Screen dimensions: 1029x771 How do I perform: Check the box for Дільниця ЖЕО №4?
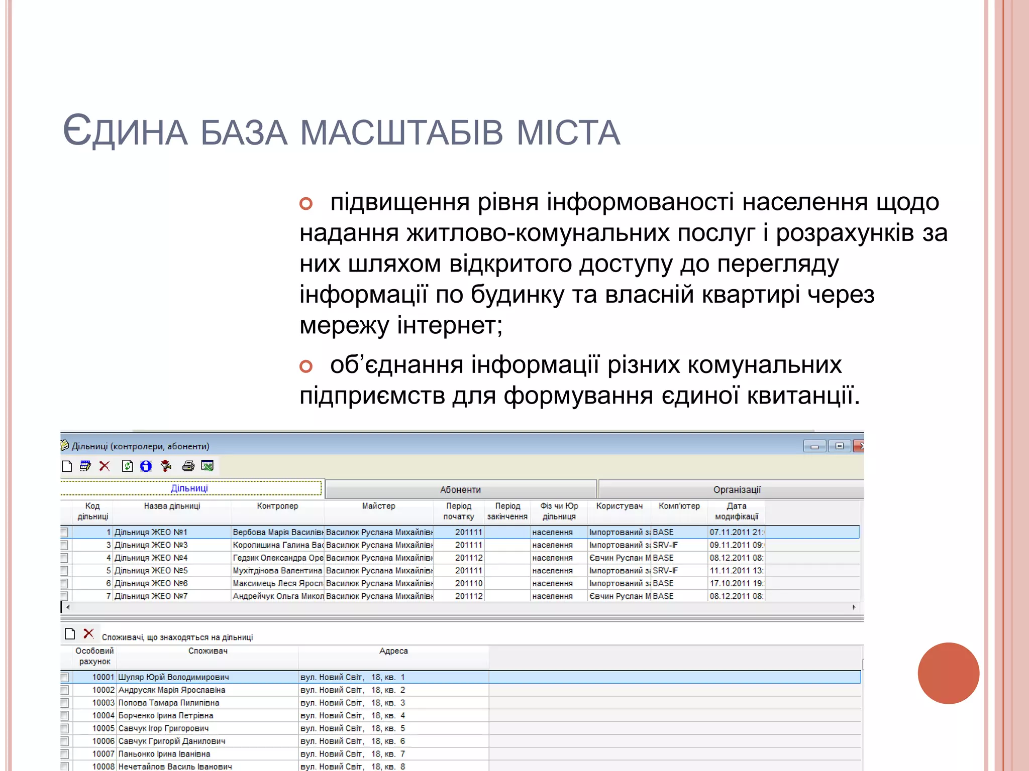pos(64,558)
